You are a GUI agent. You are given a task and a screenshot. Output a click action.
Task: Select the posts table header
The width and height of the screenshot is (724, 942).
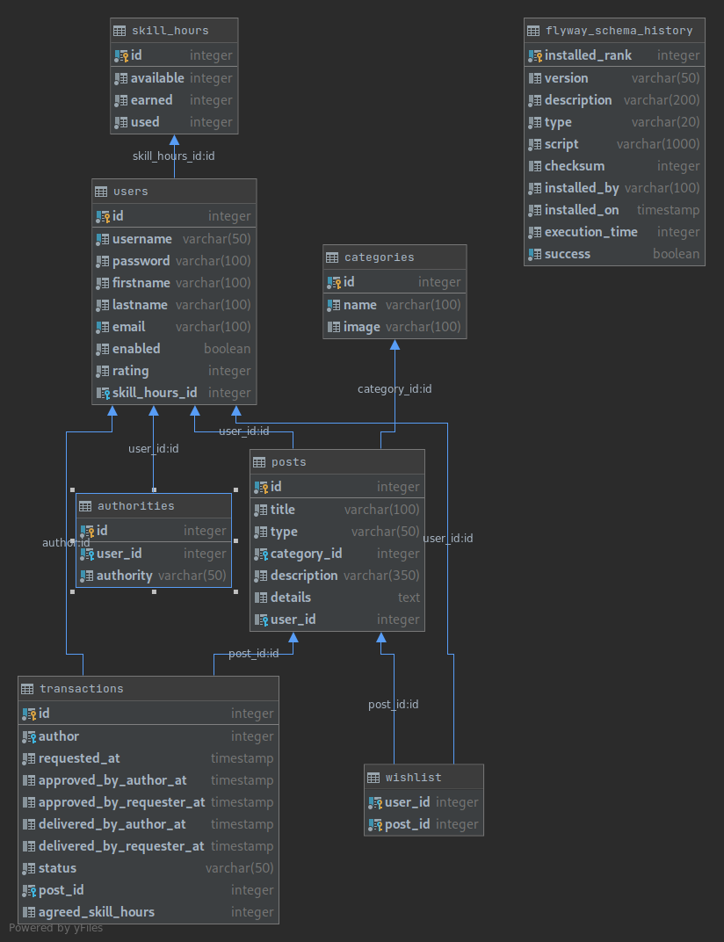(x=337, y=461)
